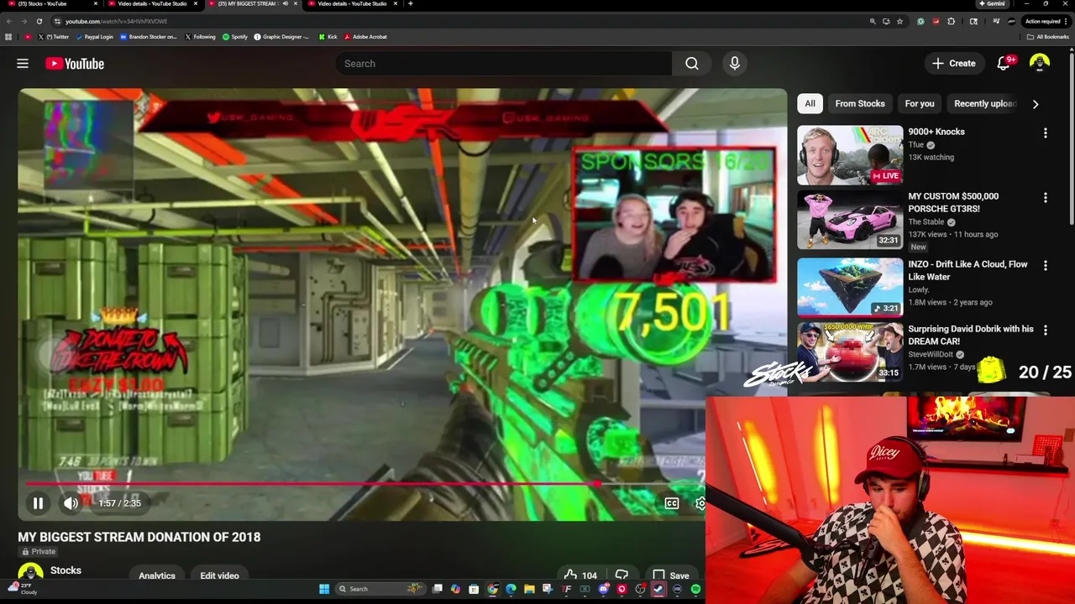Open the player settings gear
Image resolution: width=1075 pixels, height=604 pixels.
(700, 503)
